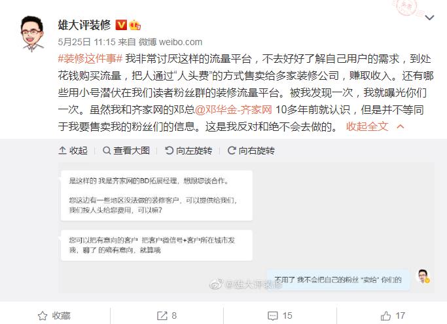
Task: Rotate the image right with 向右旋转
Action: [251, 151]
